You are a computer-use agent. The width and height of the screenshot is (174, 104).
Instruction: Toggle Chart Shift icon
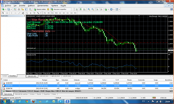tap(101, 9)
